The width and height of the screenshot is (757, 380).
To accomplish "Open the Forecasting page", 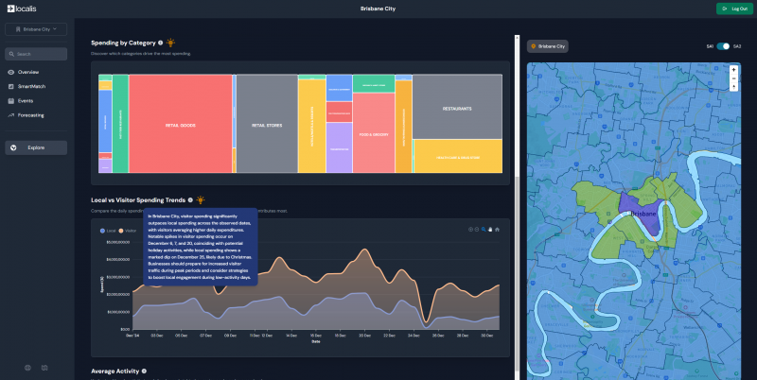I will (31, 115).
